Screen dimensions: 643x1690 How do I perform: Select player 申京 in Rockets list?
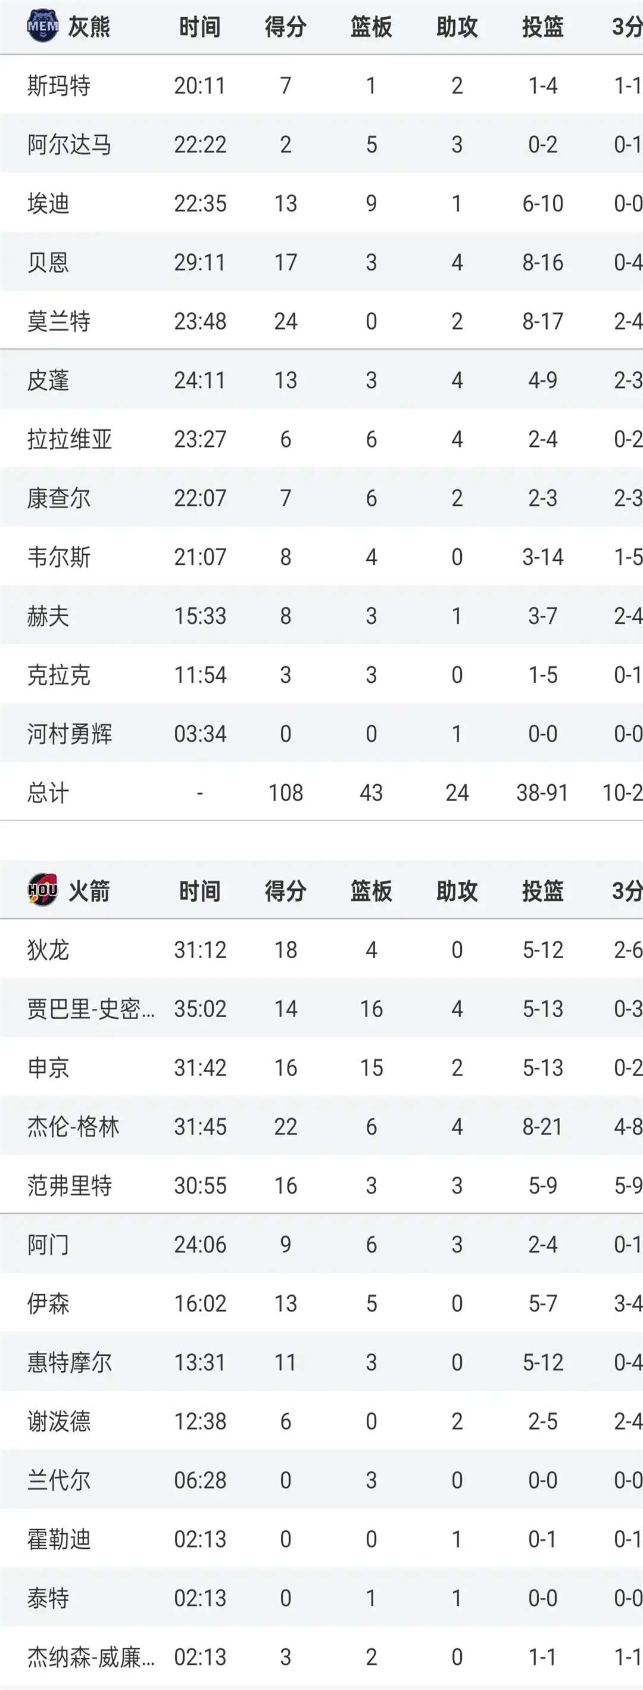tap(48, 1067)
